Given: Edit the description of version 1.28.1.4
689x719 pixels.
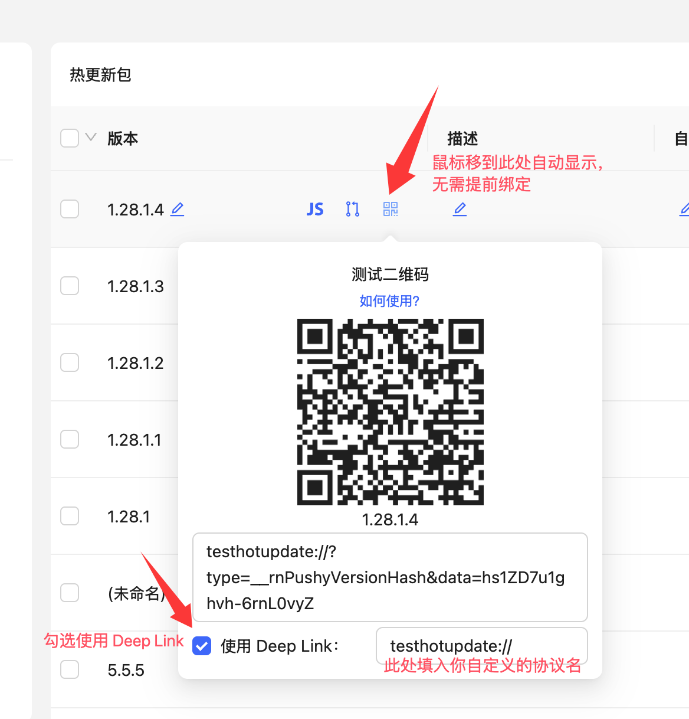Looking at the screenshot, I should point(460,209).
